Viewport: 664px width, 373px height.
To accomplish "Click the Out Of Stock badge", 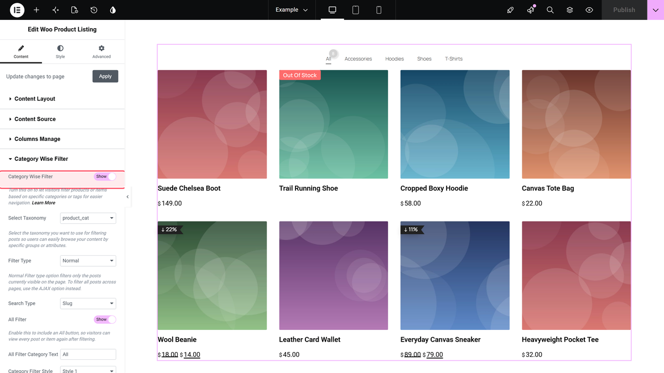I will coord(300,75).
